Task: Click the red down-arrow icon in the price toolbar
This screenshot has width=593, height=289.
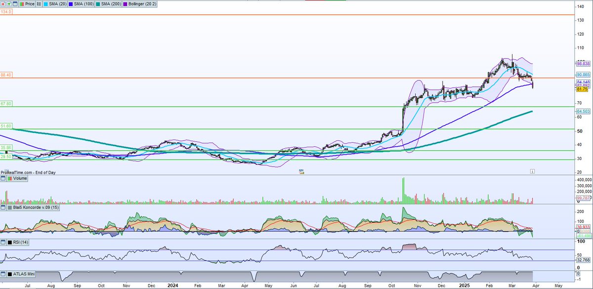Action: (x=3, y=4)
